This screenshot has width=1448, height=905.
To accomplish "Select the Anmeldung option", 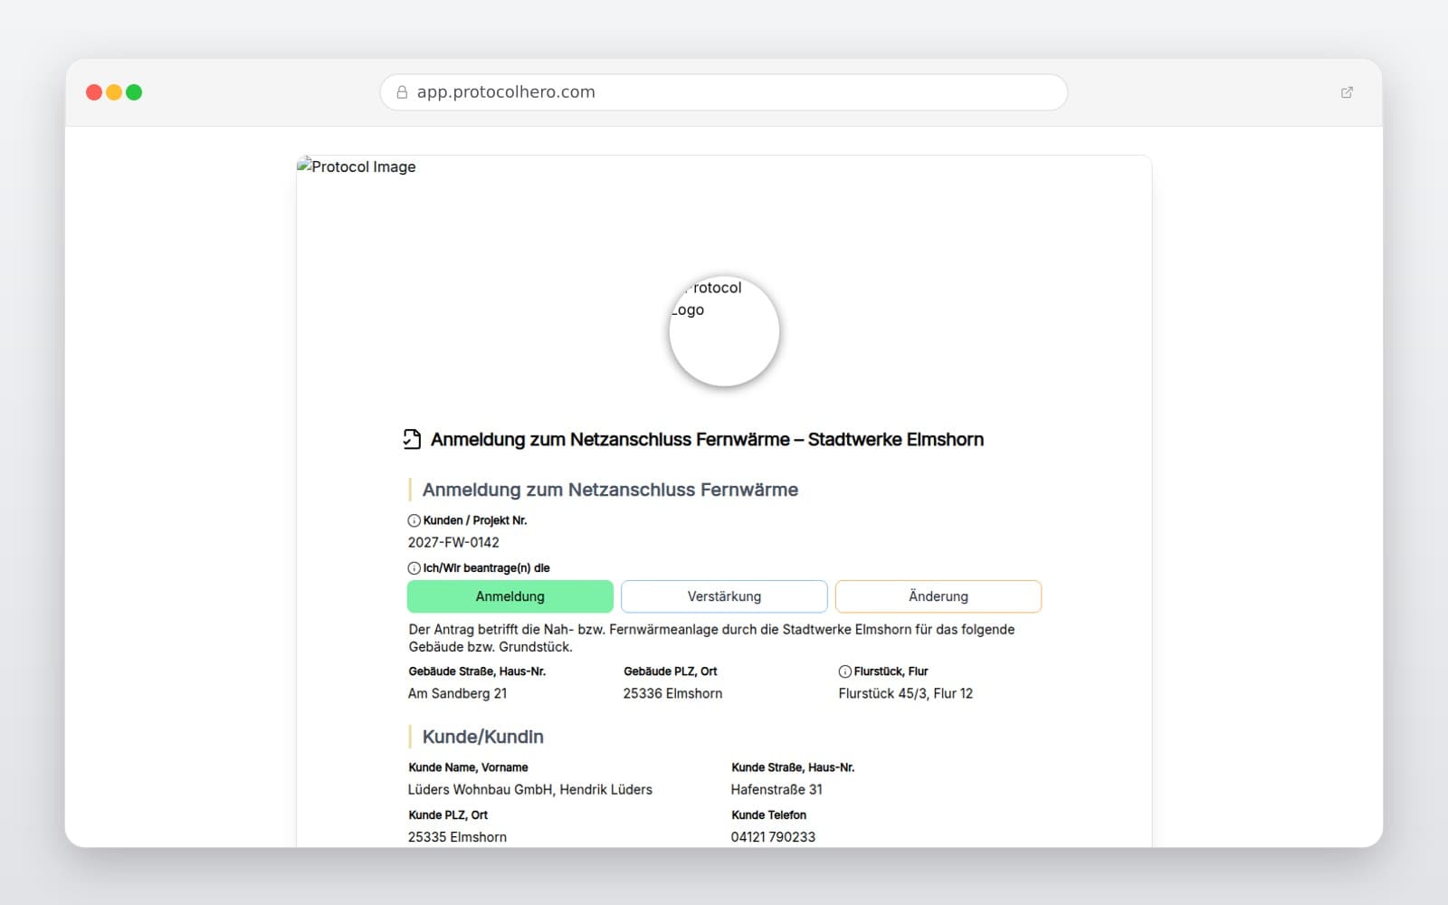I will pyautogui.click(x=510, y=596).
